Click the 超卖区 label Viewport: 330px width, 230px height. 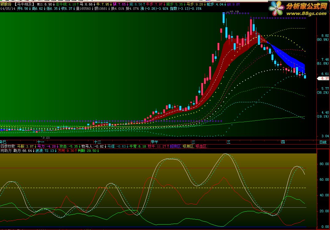175,146
